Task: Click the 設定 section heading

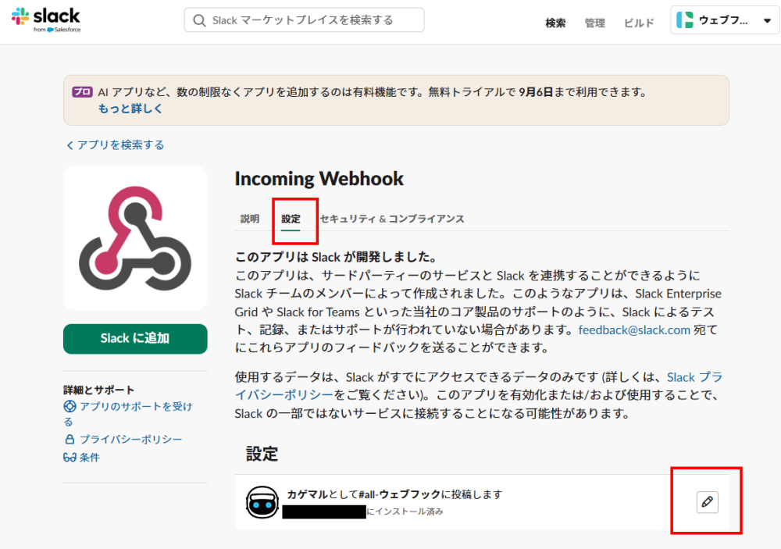Action: click(262, 454)
